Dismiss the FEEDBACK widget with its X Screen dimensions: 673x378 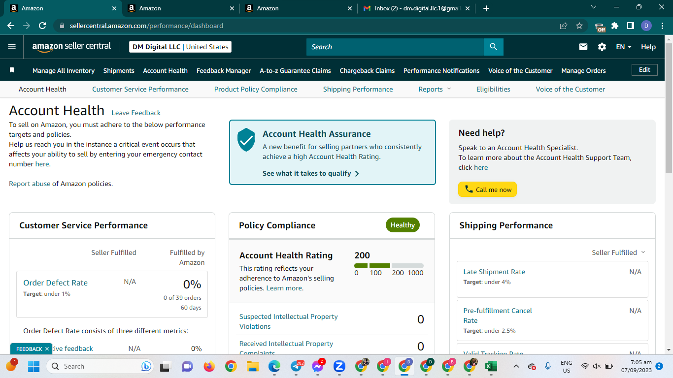pos(47,348)
